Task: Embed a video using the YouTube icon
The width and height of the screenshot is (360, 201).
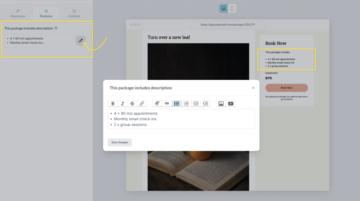Action: 231,103
